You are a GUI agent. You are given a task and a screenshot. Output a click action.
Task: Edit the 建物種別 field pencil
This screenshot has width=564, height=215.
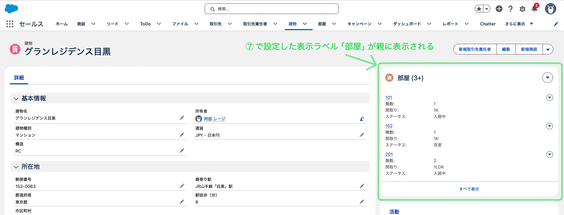(x=182, y=135)
